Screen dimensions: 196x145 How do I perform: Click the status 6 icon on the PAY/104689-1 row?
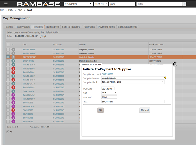click(x=14, y=69)
